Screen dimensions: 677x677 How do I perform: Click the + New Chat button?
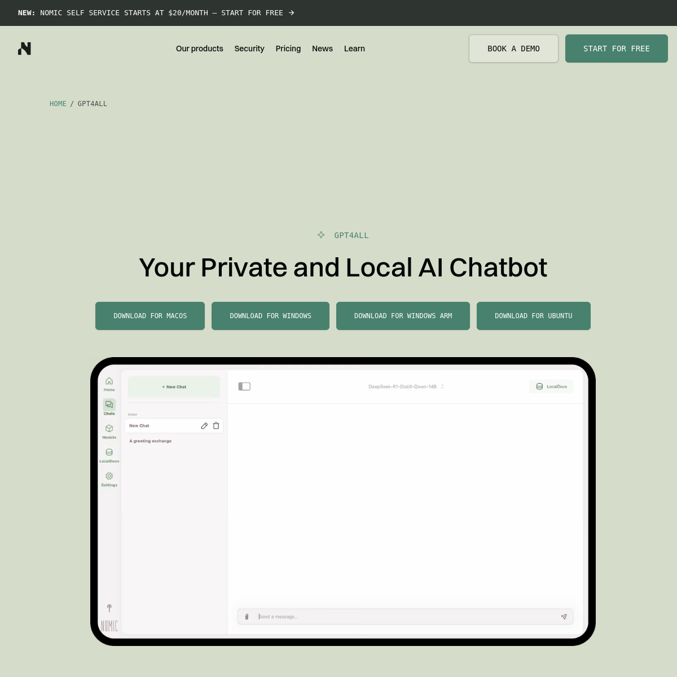(174, 387)
